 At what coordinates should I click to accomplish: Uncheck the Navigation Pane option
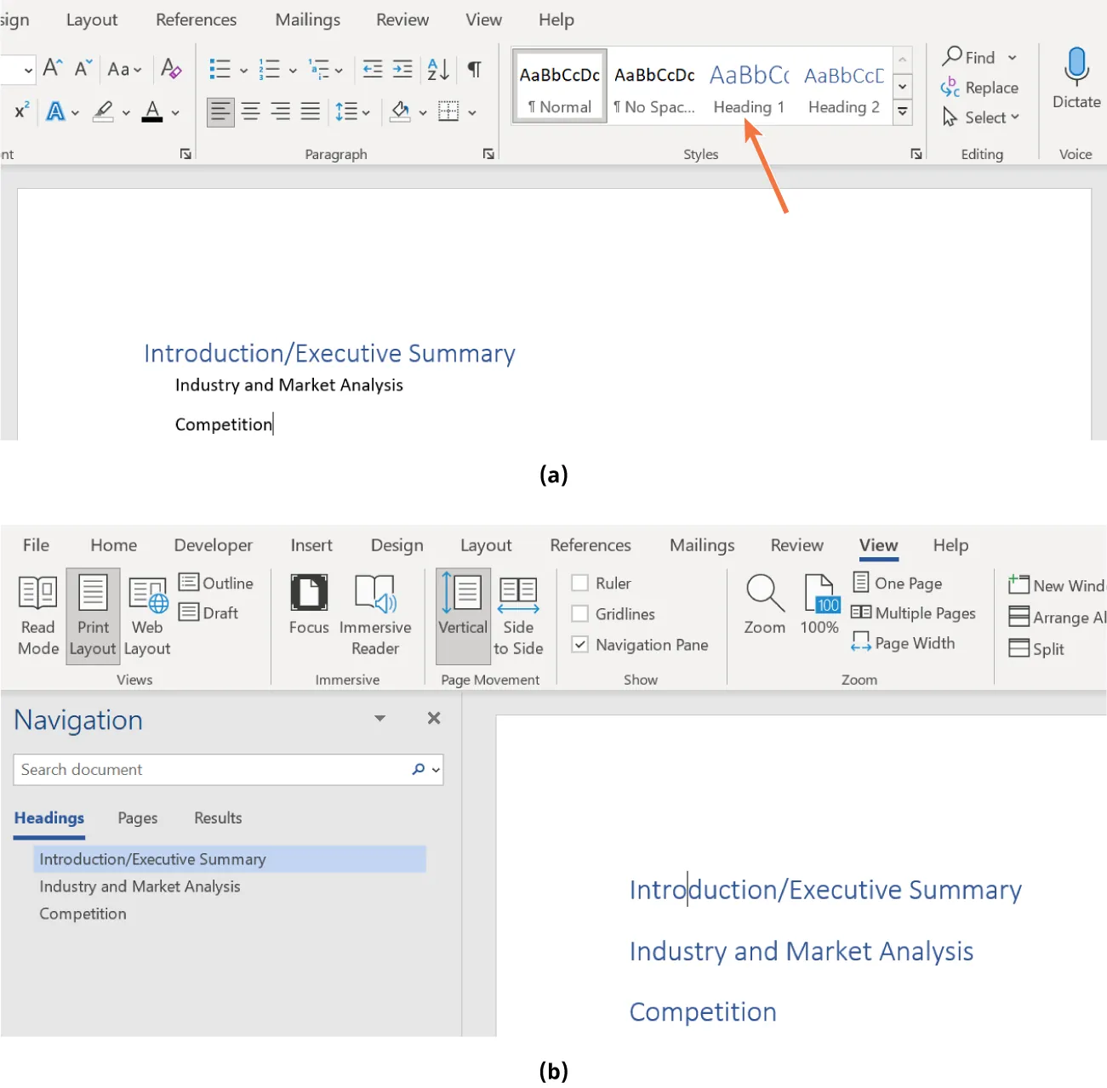pos(579,644)
